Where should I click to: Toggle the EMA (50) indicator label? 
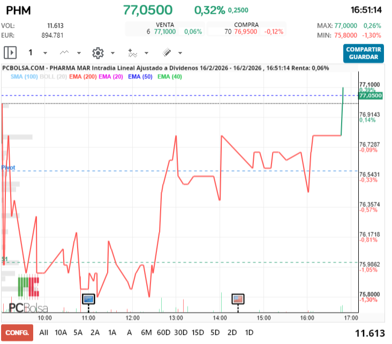[x=140, y=77]
